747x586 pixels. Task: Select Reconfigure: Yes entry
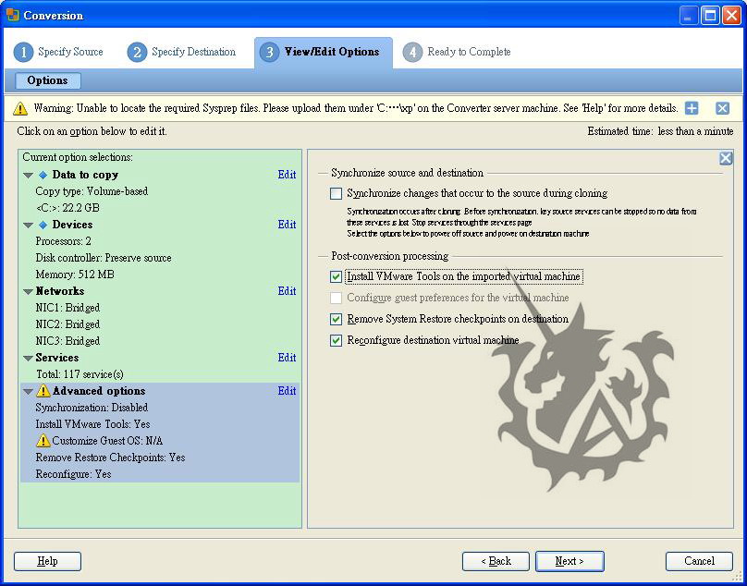73,474
